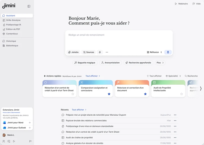This screenshot has height=145, width=204.
Task: Show next quick action cards with right arrow
Action: (x=201, y=89)
